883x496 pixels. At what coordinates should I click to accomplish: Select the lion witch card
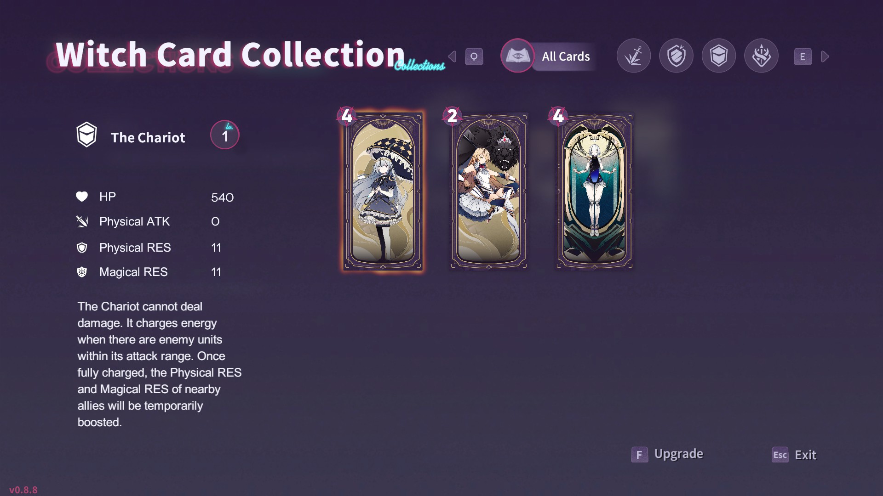coord(488,191)
